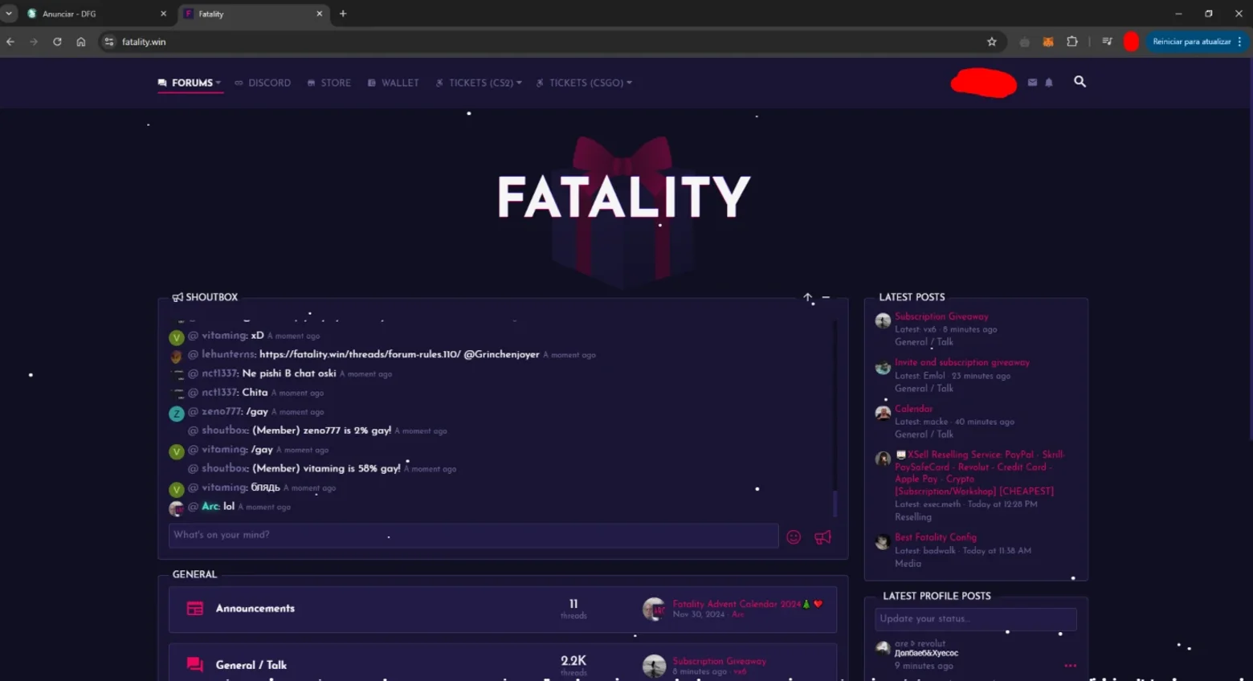Open lehunterns' avatar in the shoutbox
This screenshot has width=1253, height=681.
(x=177, y=356)
